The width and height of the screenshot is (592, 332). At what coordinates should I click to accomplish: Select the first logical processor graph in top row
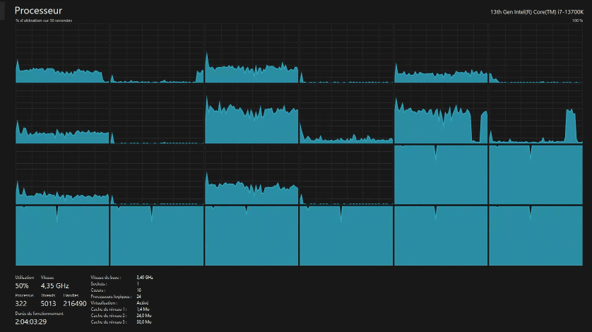click(62, 53)
